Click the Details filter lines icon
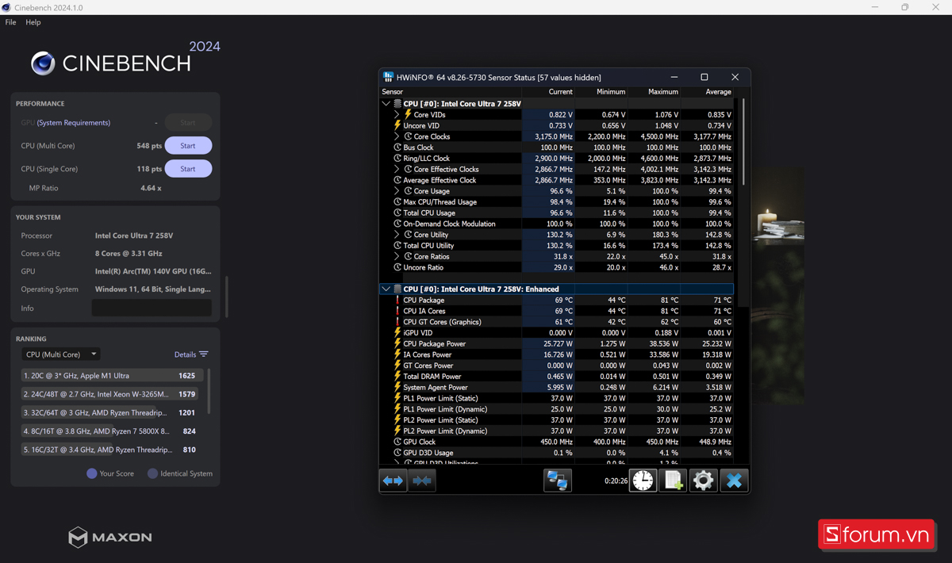The width and height of the screenshot is (952, 563). pos(204,354)
